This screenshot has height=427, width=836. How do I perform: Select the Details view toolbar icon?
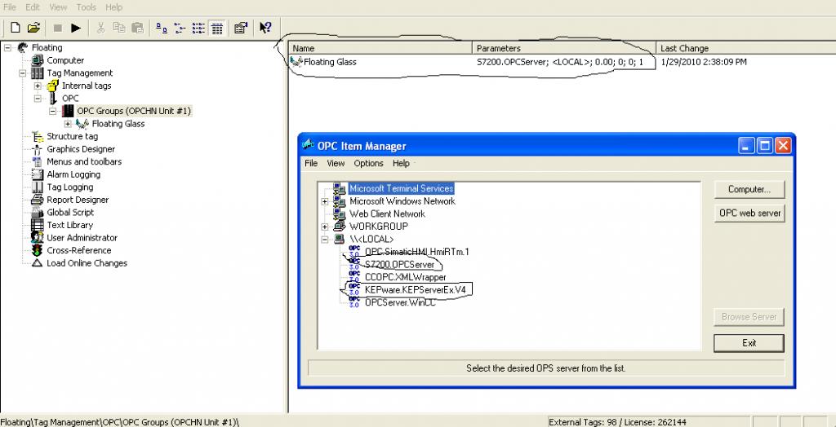(x=216, y=29)
